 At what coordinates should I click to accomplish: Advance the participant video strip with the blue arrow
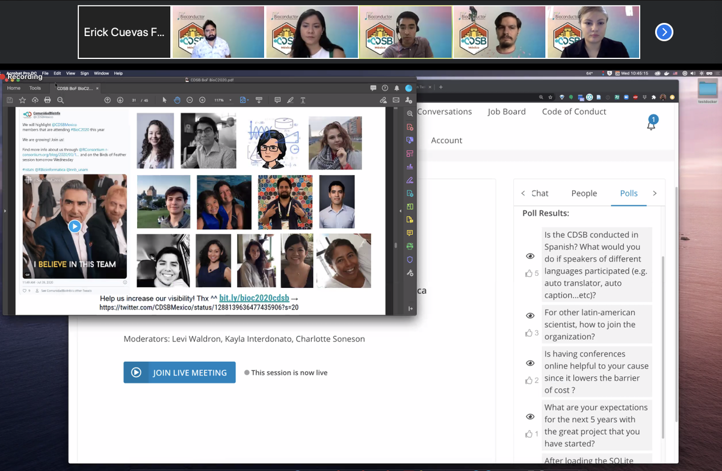pyautogui.click(x=664, y=32)
